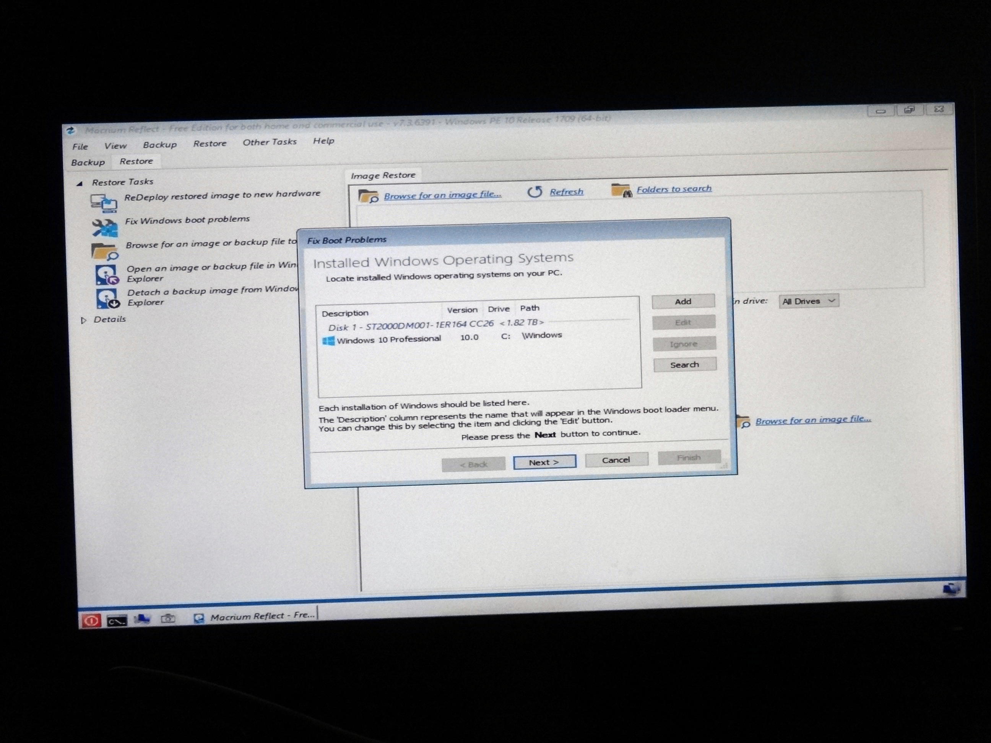Open the Backup menu
Image resolution: width=991 pixels, height=743 pixels.
(x=159, y=144)
